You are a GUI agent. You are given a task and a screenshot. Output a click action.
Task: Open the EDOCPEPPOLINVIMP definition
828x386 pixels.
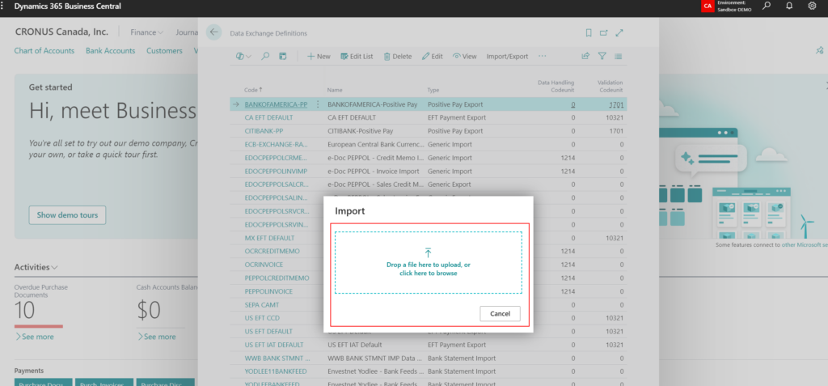point(276,171)
